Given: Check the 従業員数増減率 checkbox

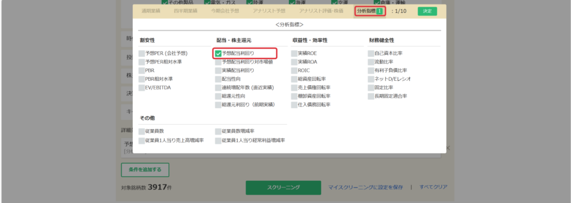Looking at the screenshot, I should click(x=218, y=131).
